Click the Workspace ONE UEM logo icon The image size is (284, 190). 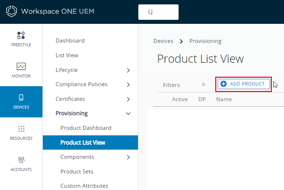click(11, 11)
